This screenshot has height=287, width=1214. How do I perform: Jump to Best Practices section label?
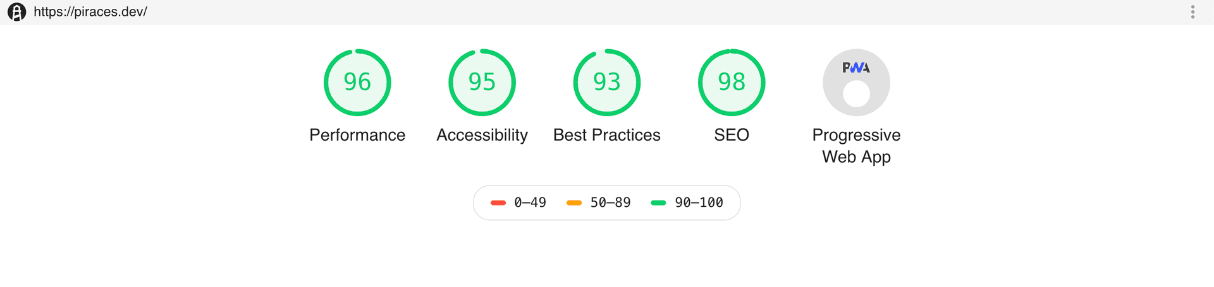click(x=606, y=135)
